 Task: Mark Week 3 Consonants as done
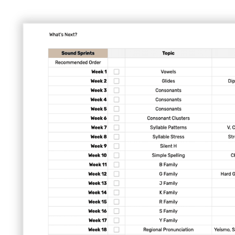[117, 90]
